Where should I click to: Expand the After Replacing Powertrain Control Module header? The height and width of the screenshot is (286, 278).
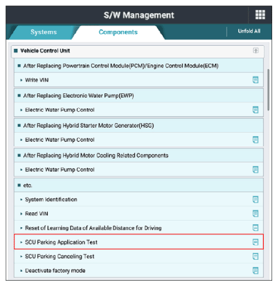tap(138, 65)
